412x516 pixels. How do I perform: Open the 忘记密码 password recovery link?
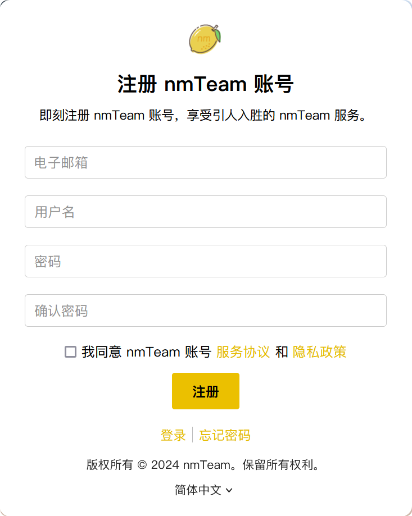(224, 435)
